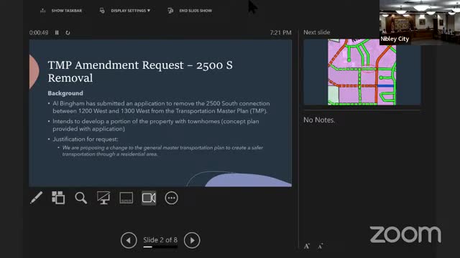
Task: Black out the slide show screen
Action: [x=103, y=198]
